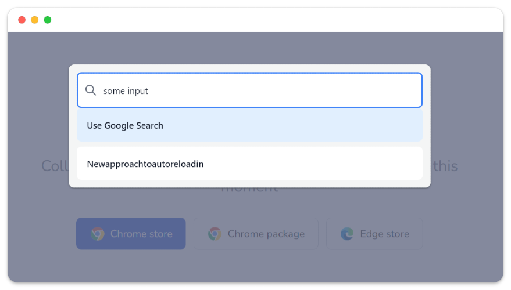Choose the 'Newapproachtoautoreloadin' result
This screenshot has height=290, width=511.
click(249, 163)
